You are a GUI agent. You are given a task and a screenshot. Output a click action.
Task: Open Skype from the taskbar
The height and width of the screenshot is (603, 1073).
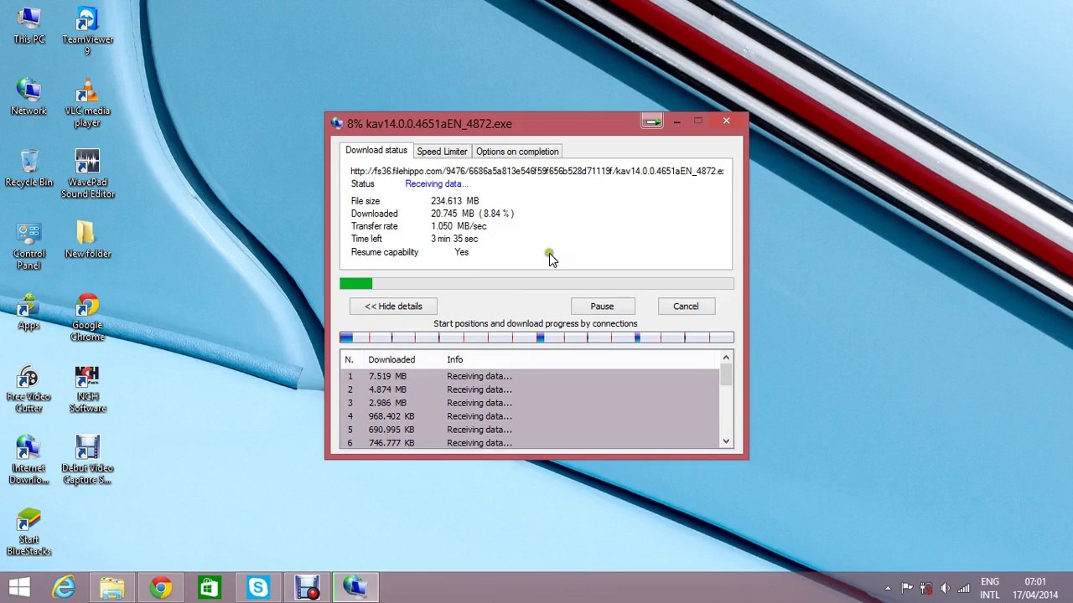coord(258,587)
